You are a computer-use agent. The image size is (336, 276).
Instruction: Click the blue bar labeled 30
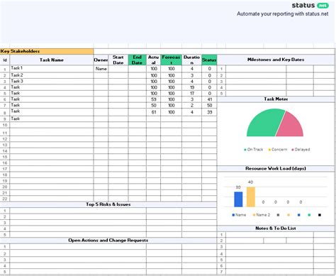click(238, 199)
